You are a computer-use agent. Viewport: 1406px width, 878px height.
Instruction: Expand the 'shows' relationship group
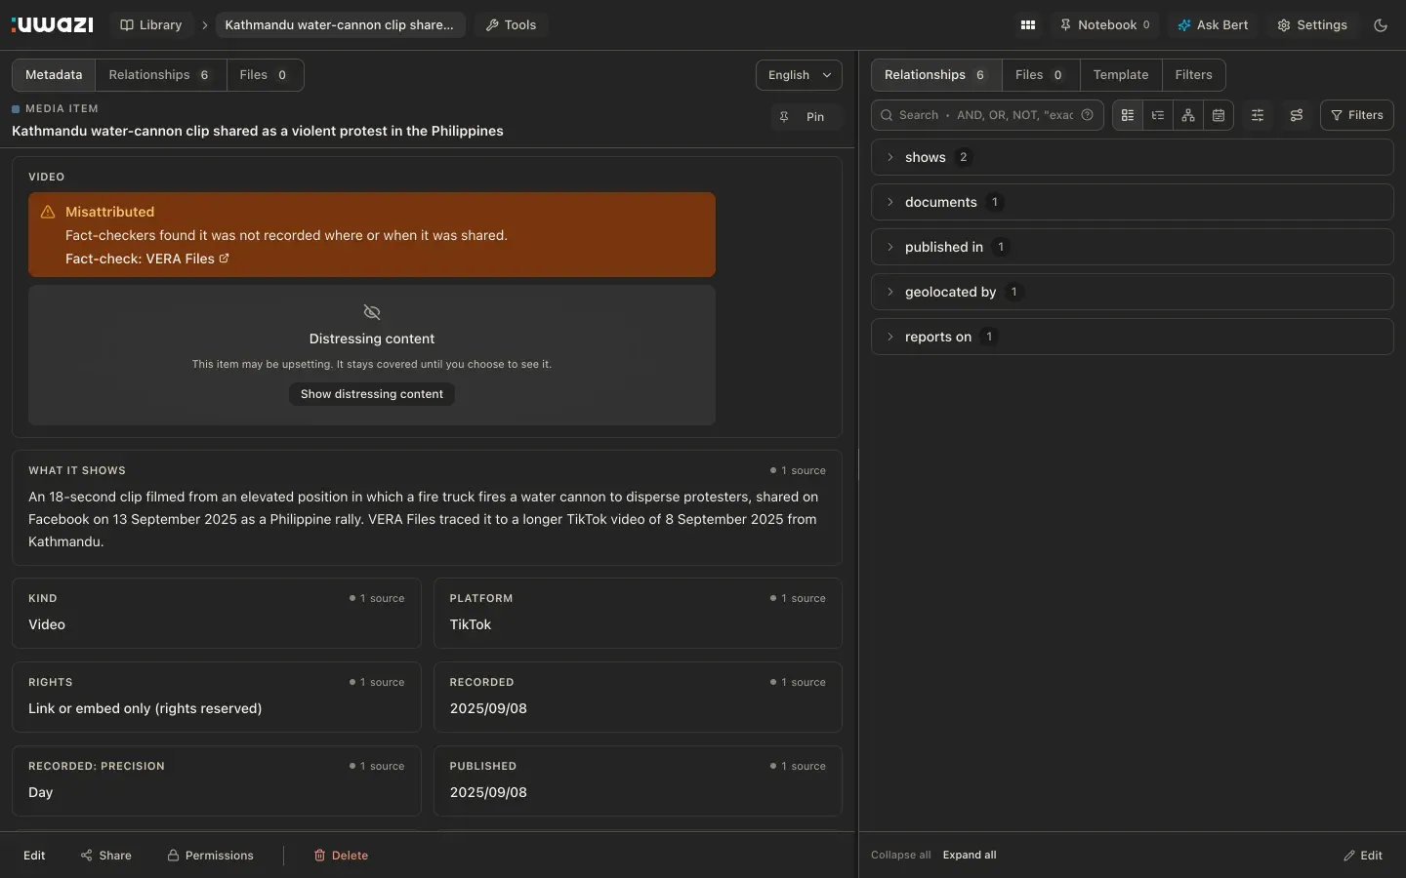pyautogui.click(x=1133, y=157)
